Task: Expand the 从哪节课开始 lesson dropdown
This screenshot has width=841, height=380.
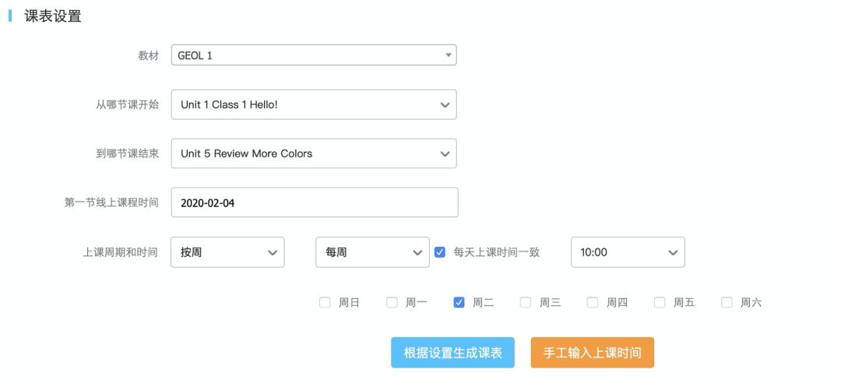Action: (313, 104)
